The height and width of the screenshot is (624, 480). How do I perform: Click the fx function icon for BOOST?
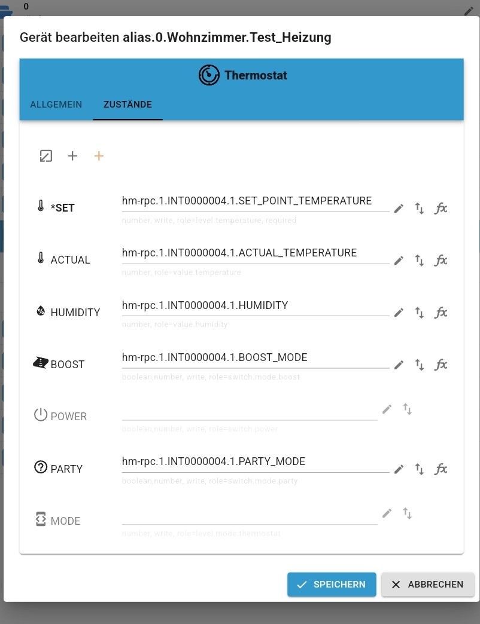(x=440, y=365)
